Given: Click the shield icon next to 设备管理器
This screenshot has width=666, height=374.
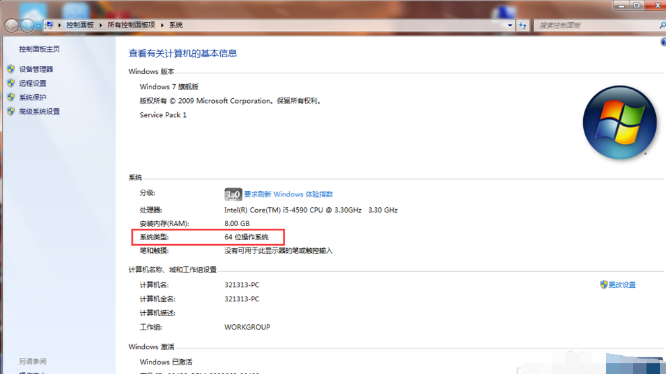Looking at the screenshot, I should [x=11, y=69].
